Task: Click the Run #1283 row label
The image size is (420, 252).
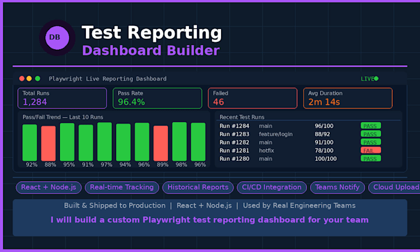Action: 234,134
